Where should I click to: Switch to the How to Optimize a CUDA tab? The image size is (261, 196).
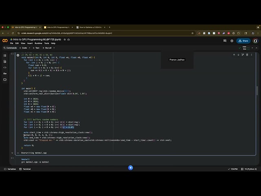(x=90, y=27)
